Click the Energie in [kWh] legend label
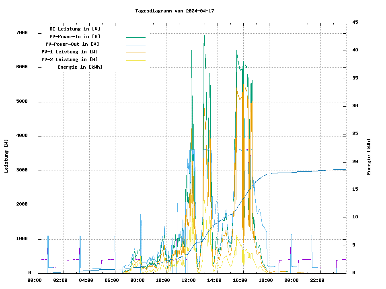This screenshot has width=386, height=289. pyautogui.click(x=80, y=67)
